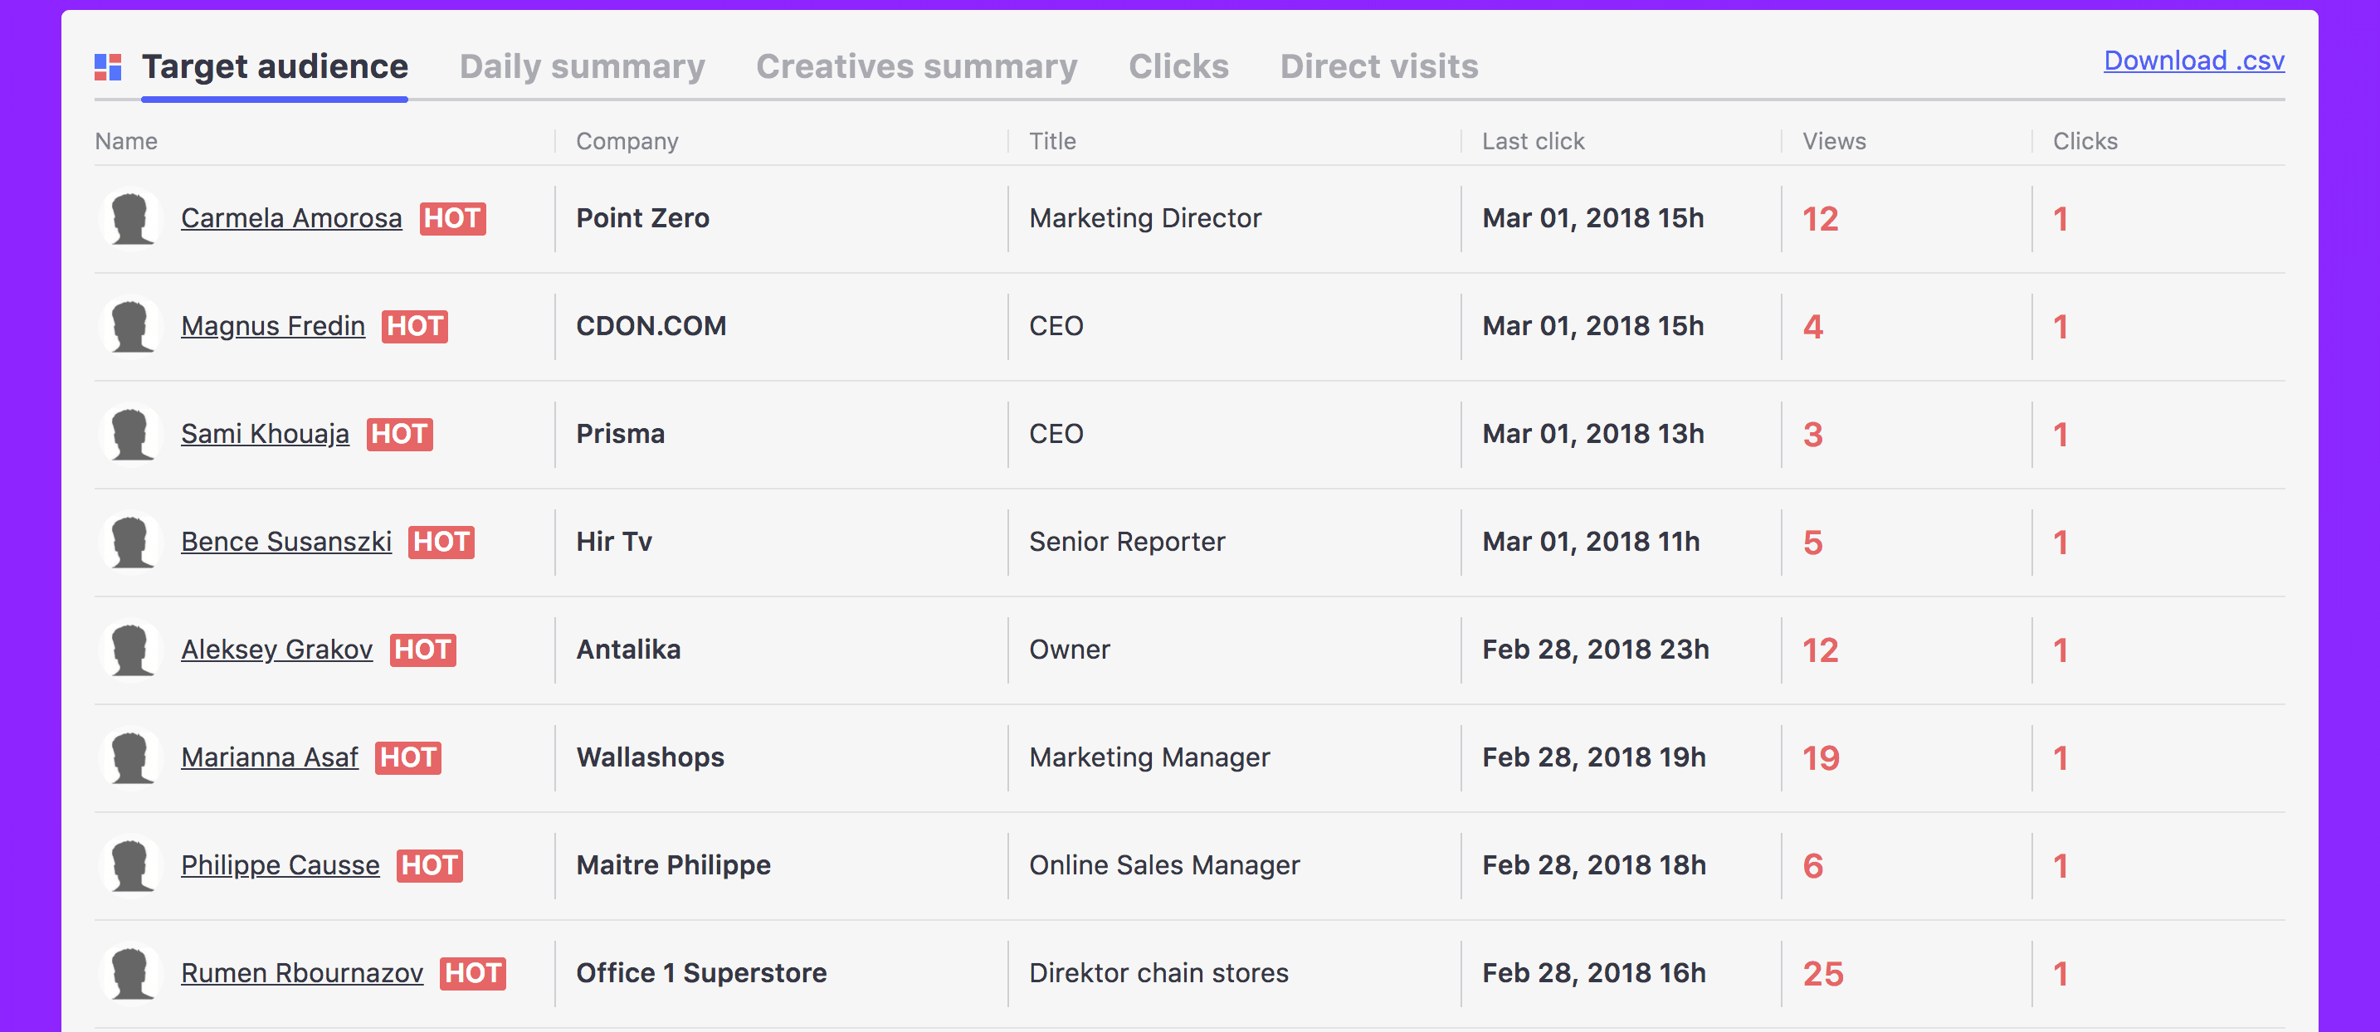Click Bence Susanszki's avatar icon
Screen dimensions: 2380x1032
130,543
